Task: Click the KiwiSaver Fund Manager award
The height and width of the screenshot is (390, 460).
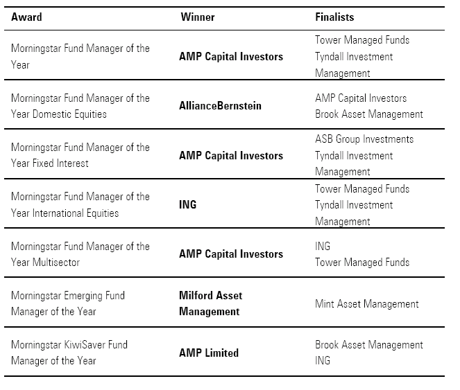Action: pos(69,353)
